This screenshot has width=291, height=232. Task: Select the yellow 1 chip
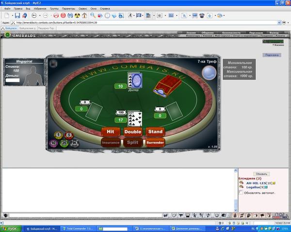(x=59, y=135)
